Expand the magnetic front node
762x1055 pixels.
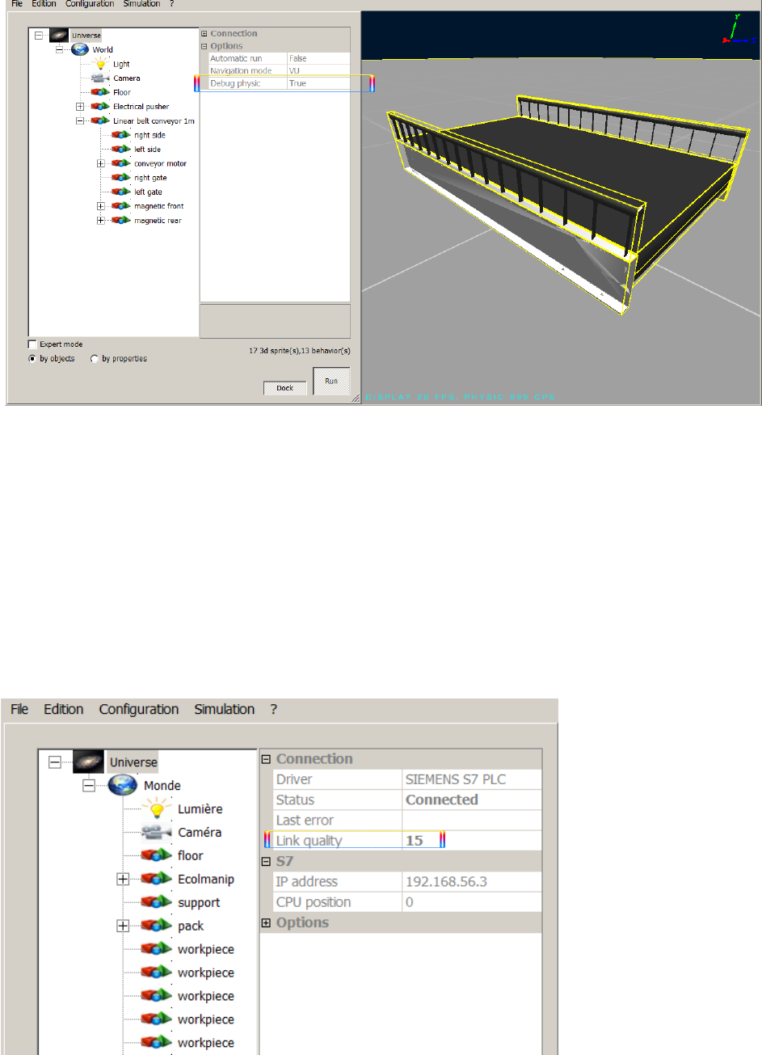pos(101,206)
